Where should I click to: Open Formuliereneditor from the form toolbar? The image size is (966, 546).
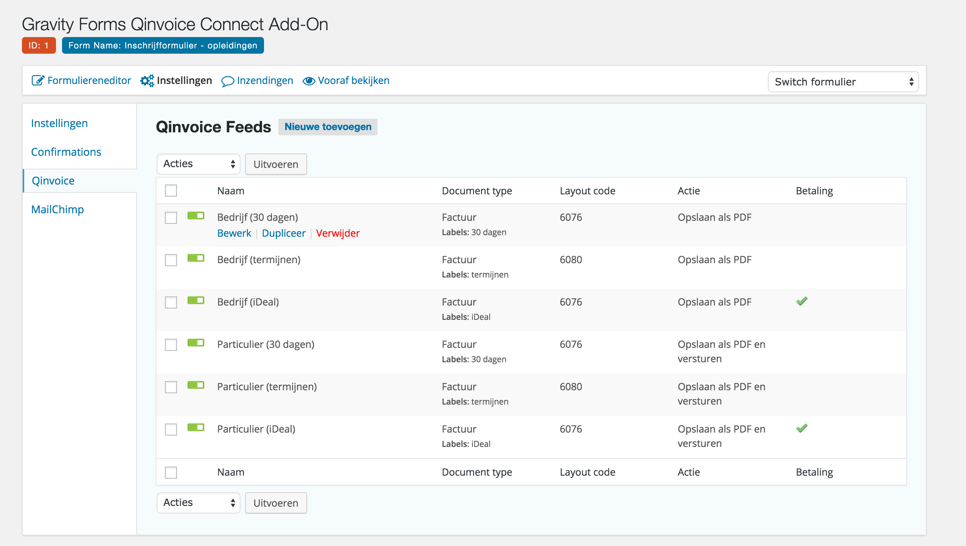click(89, 81)
